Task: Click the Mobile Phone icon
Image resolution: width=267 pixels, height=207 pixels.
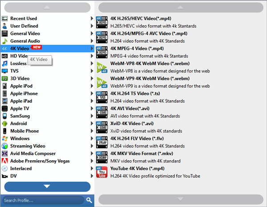Action: 4,131
